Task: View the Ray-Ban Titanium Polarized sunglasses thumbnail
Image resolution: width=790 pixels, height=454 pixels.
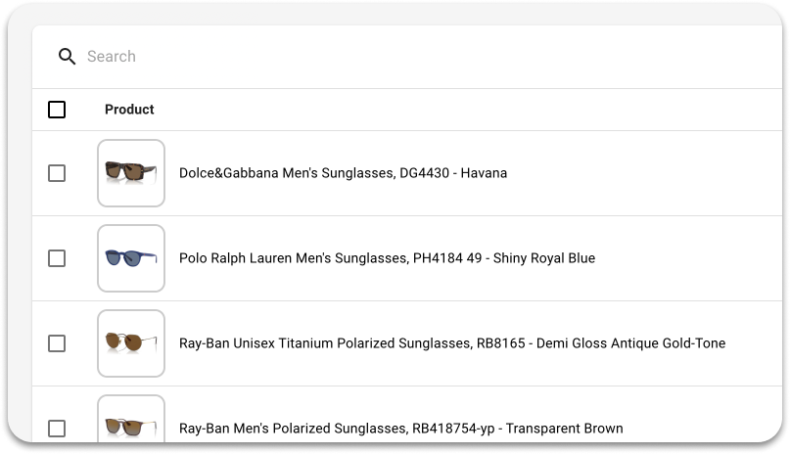Action: (131, 343)
